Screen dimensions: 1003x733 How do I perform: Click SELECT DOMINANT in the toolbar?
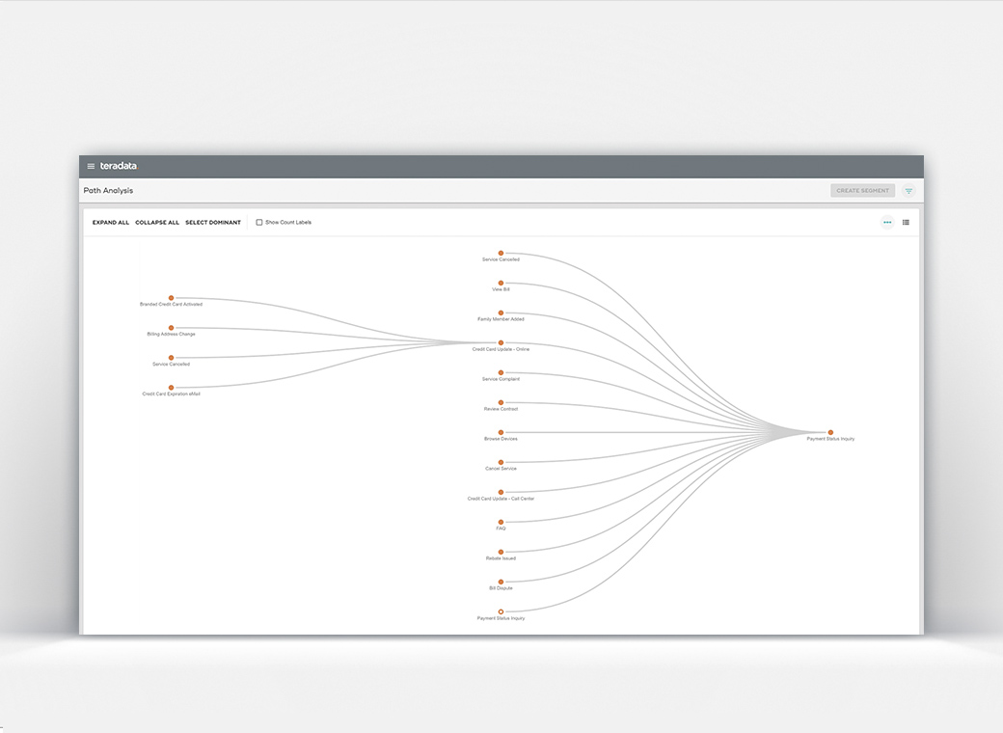click(x=213, y=222)
